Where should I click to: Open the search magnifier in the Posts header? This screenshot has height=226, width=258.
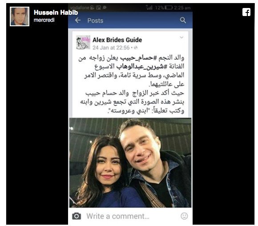(183, 20)
